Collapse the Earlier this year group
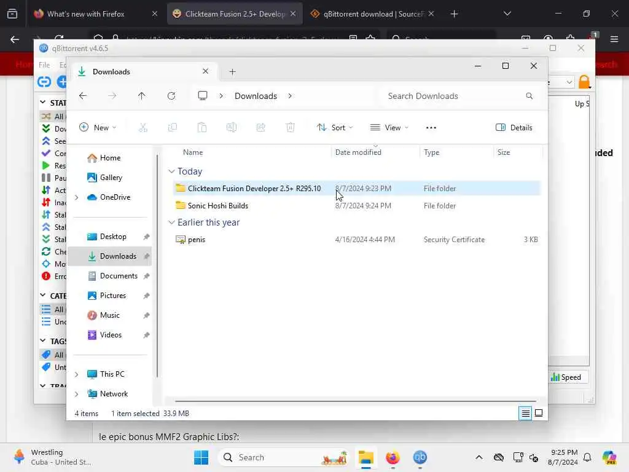The height and width of the screenshot is (472, 629). click(x=172, y=222)
